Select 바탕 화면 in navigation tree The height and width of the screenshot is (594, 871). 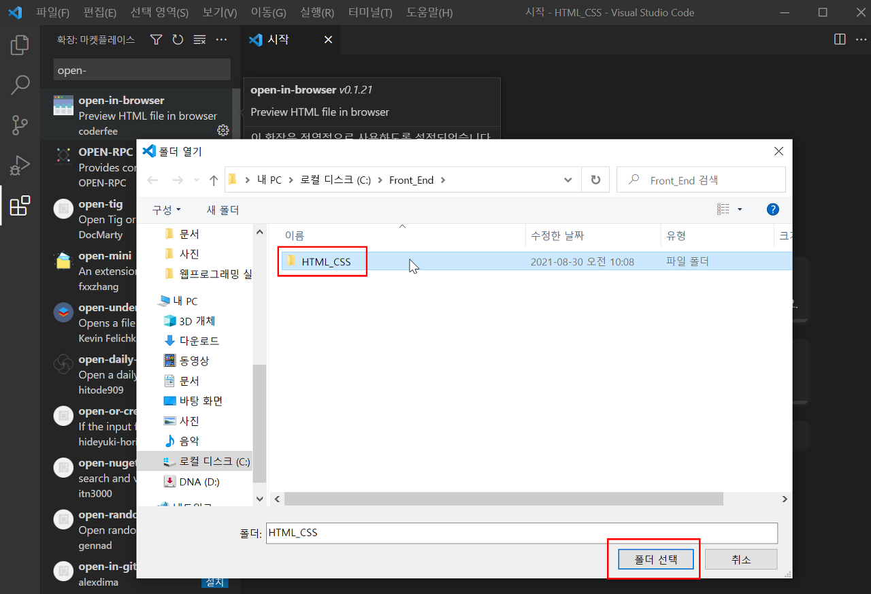click(x=193, y=401)
